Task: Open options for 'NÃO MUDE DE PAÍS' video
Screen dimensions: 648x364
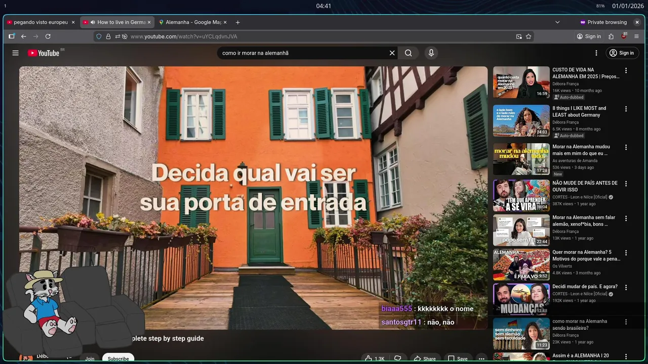Action: click(x=626, y=184)
